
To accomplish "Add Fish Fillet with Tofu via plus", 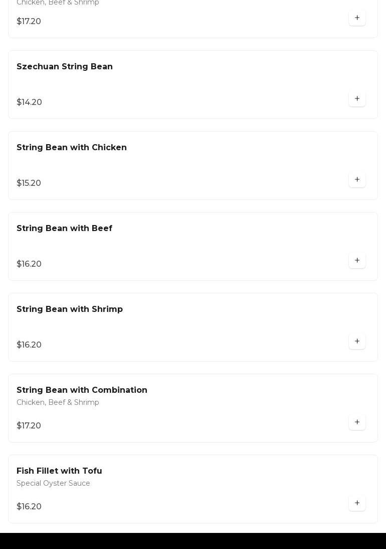I will tap(357, 503).
